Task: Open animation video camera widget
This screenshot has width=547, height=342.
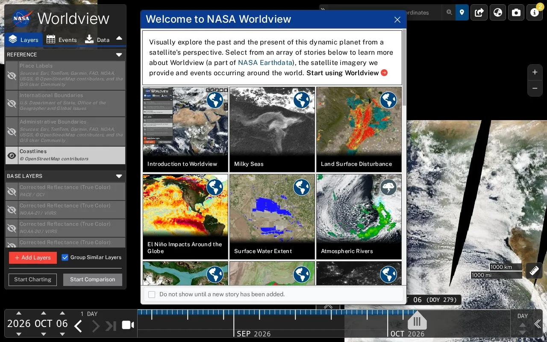Action: 128,325
